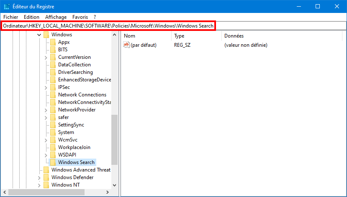Click the WSDAPI folder icon
The height and width of the screenshot is (197, 347).
[53, 155]
